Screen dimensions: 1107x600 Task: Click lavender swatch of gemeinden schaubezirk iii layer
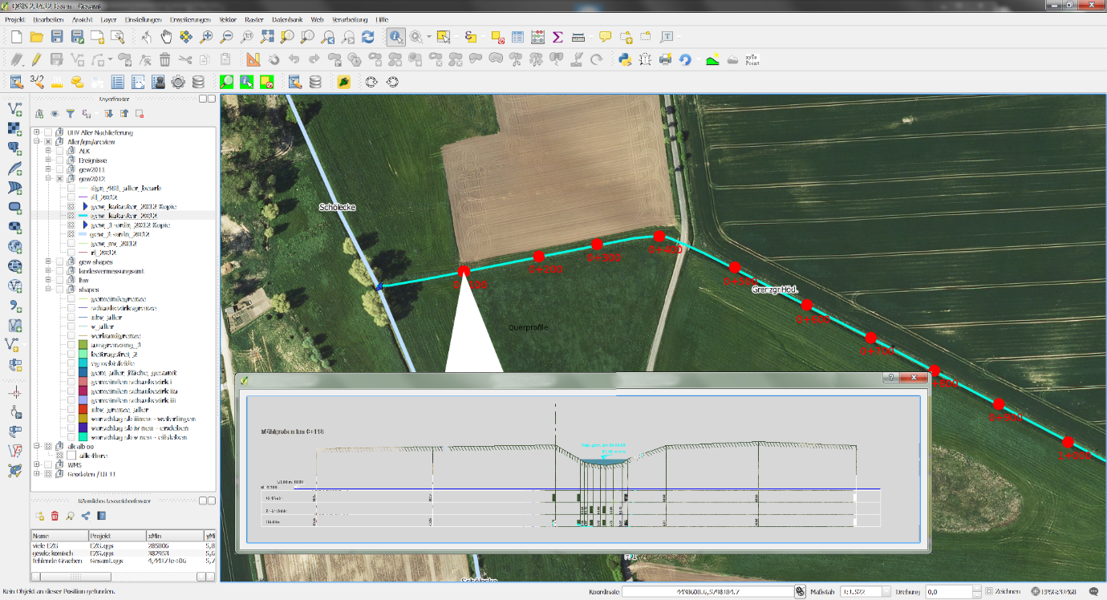[x=83, y=400]
